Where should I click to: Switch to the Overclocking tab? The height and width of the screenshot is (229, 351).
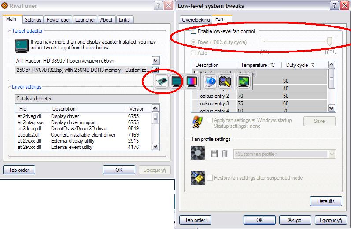[196, 20]
